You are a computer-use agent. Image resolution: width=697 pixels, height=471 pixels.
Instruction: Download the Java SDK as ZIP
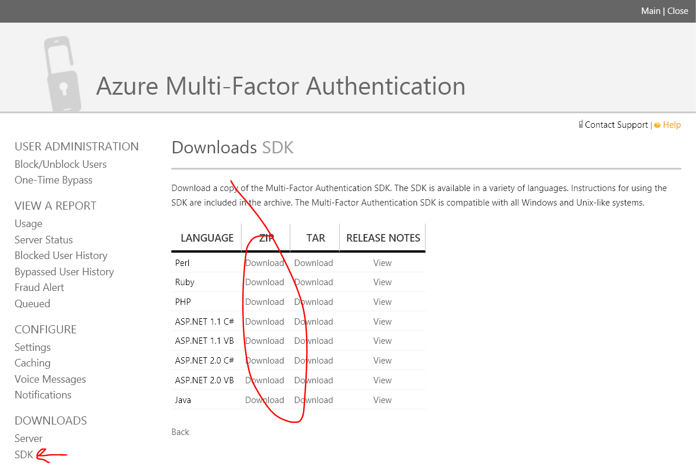(264, 400)
